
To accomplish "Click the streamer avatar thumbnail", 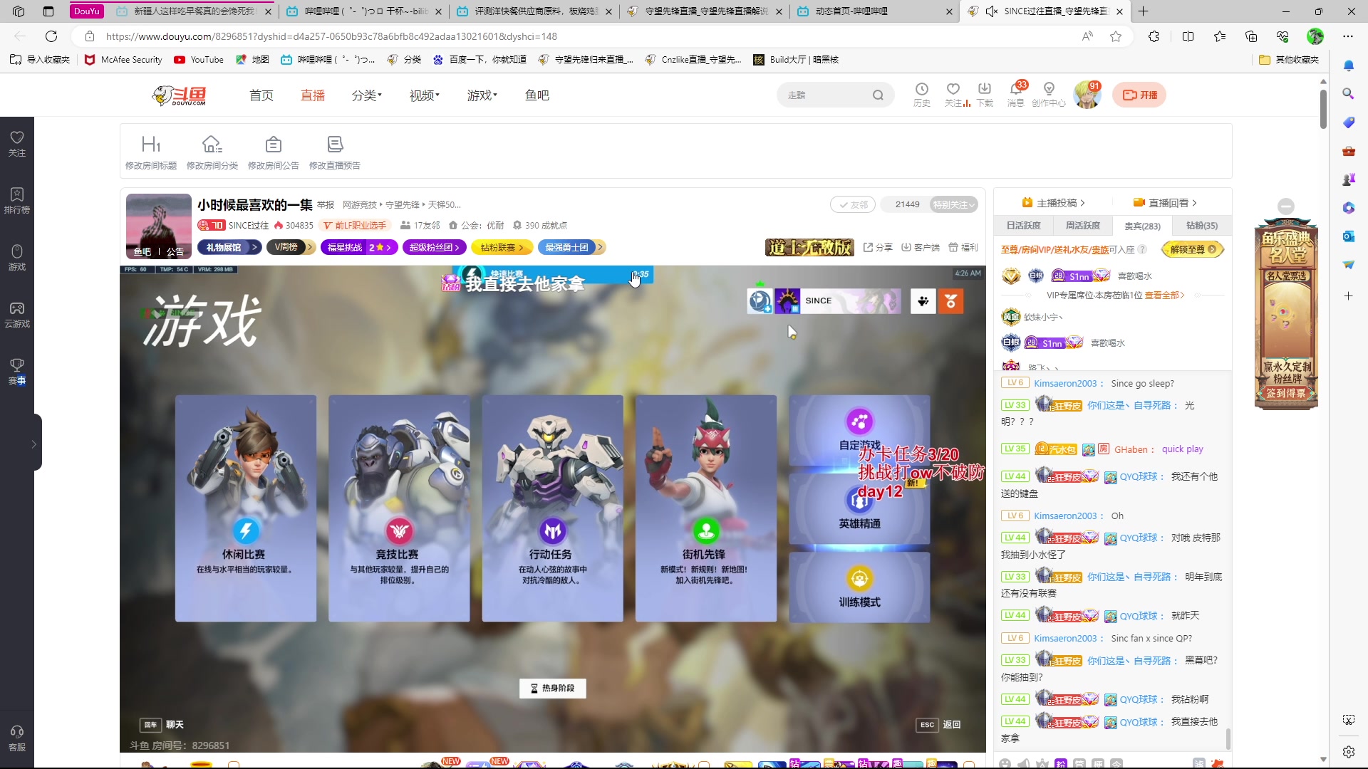I will 159,225.
